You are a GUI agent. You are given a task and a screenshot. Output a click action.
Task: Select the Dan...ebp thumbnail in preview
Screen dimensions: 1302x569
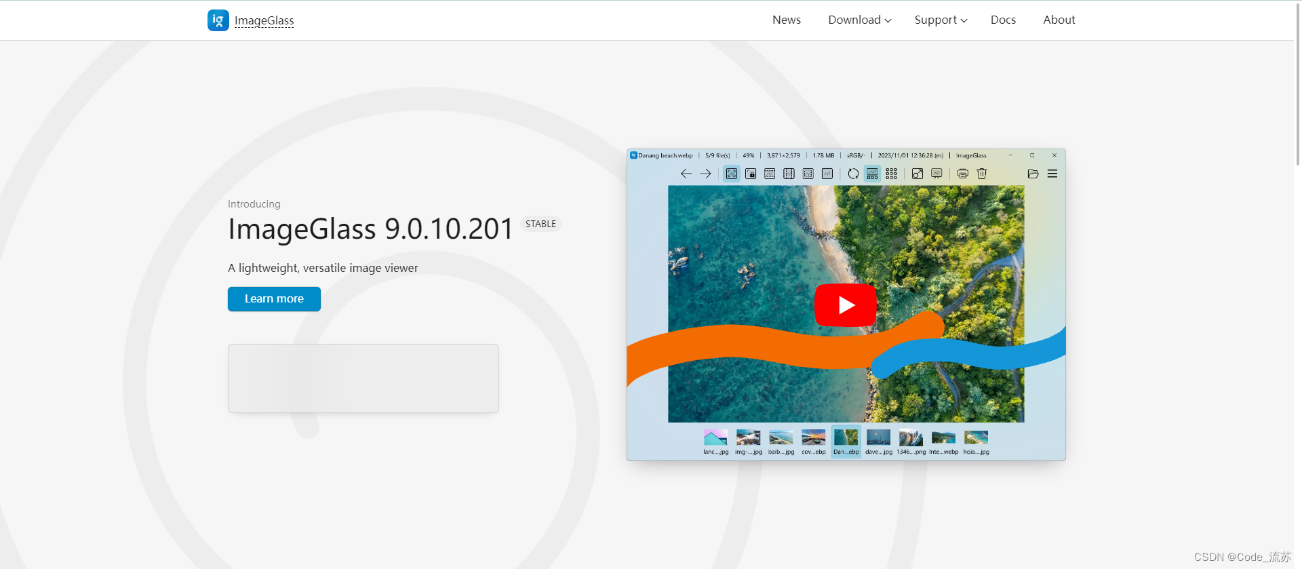[x=846, y=442]
